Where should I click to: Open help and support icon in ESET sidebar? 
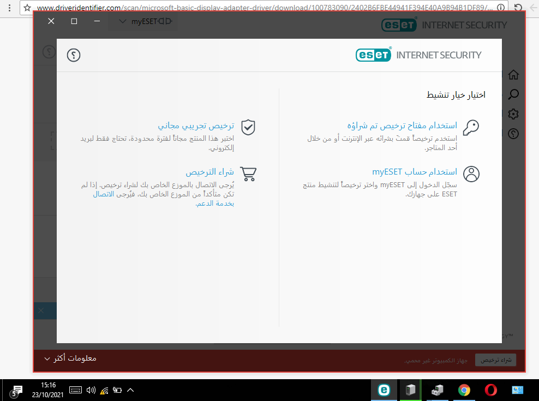click(513, 134)
